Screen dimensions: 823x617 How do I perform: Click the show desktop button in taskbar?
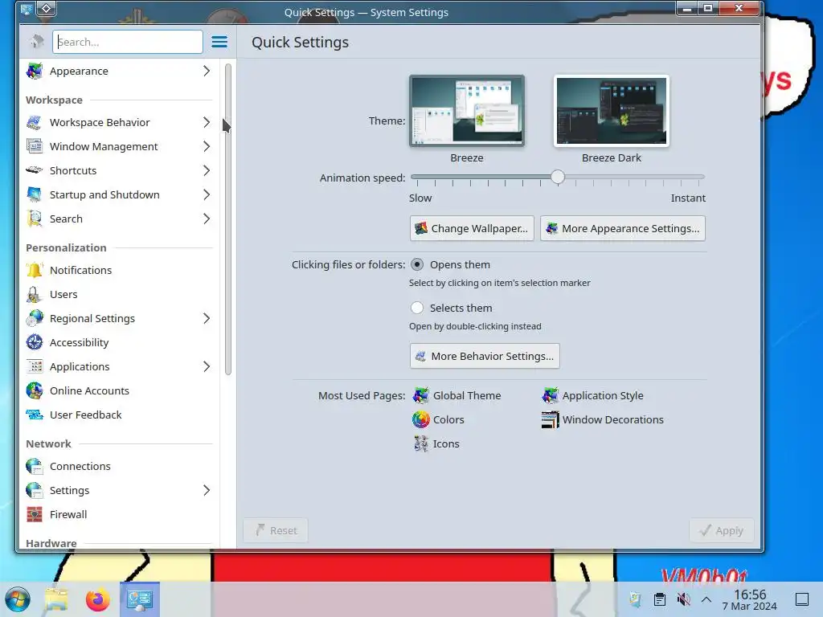(x=802, y=599)
